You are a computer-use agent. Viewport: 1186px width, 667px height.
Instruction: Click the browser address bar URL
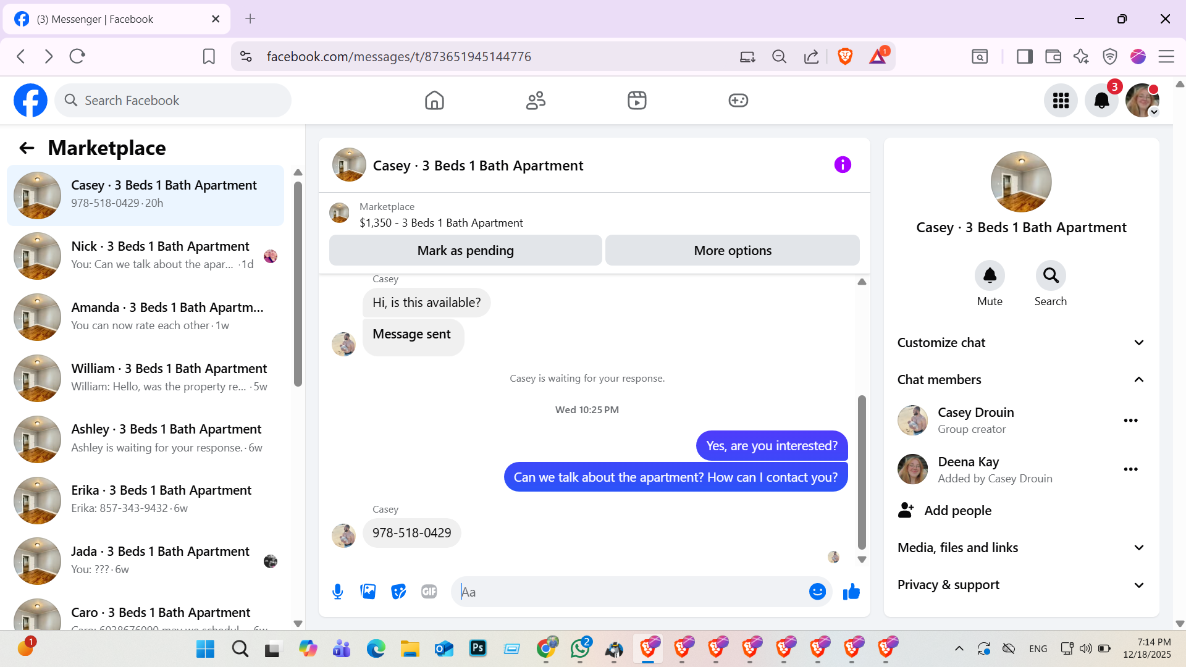click(399, 57)
